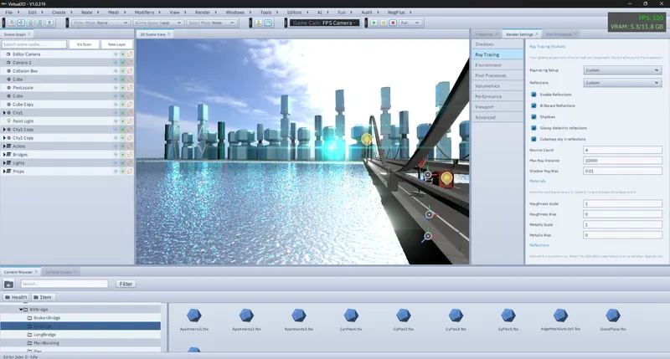Screen dimensions: 670x359
Task: Expand the Actors layer in Scene Graph
Action: (4, 146)
